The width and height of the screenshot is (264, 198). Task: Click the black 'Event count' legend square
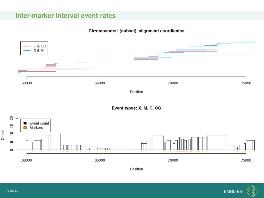pos(25,123)
